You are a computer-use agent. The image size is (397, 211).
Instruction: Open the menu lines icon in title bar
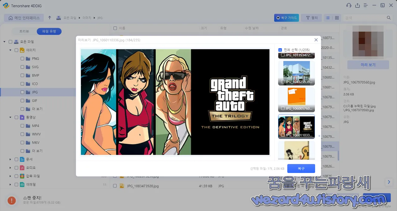[366, 5]
